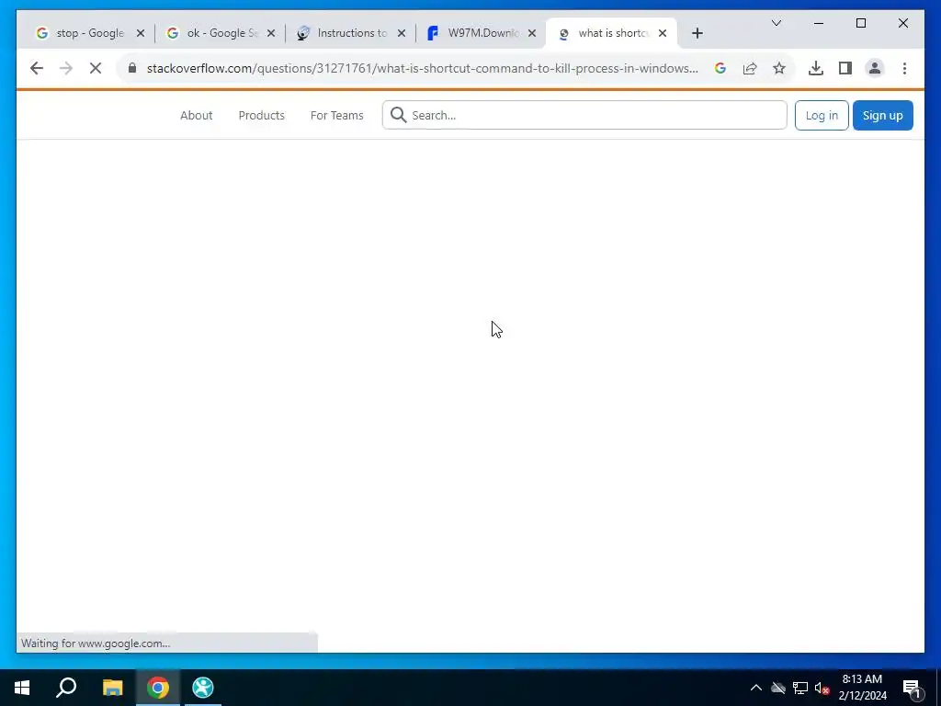The image size is (941, 706).
Task: Open Chrome three-dot menu
Action: coord(904,68)
